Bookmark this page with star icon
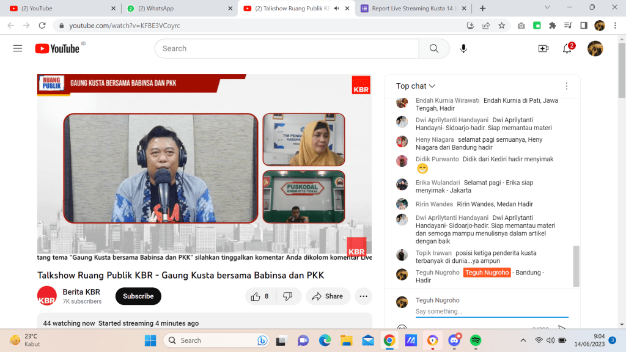This screenshot has height=352, width=626. [502, 26]
